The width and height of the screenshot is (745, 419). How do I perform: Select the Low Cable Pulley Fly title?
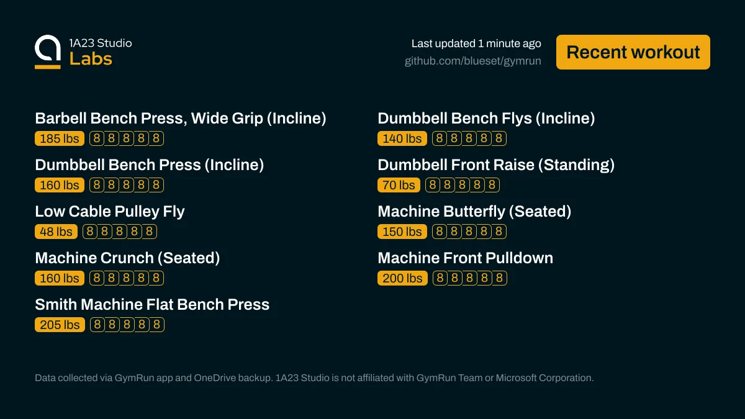click(x=110, y=211)
